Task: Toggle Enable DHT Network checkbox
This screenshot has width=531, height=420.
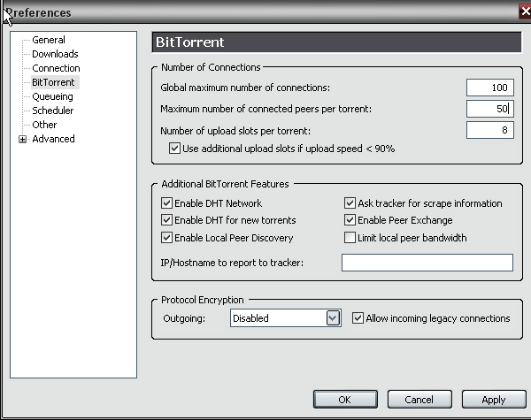Action: click(166, 203)
